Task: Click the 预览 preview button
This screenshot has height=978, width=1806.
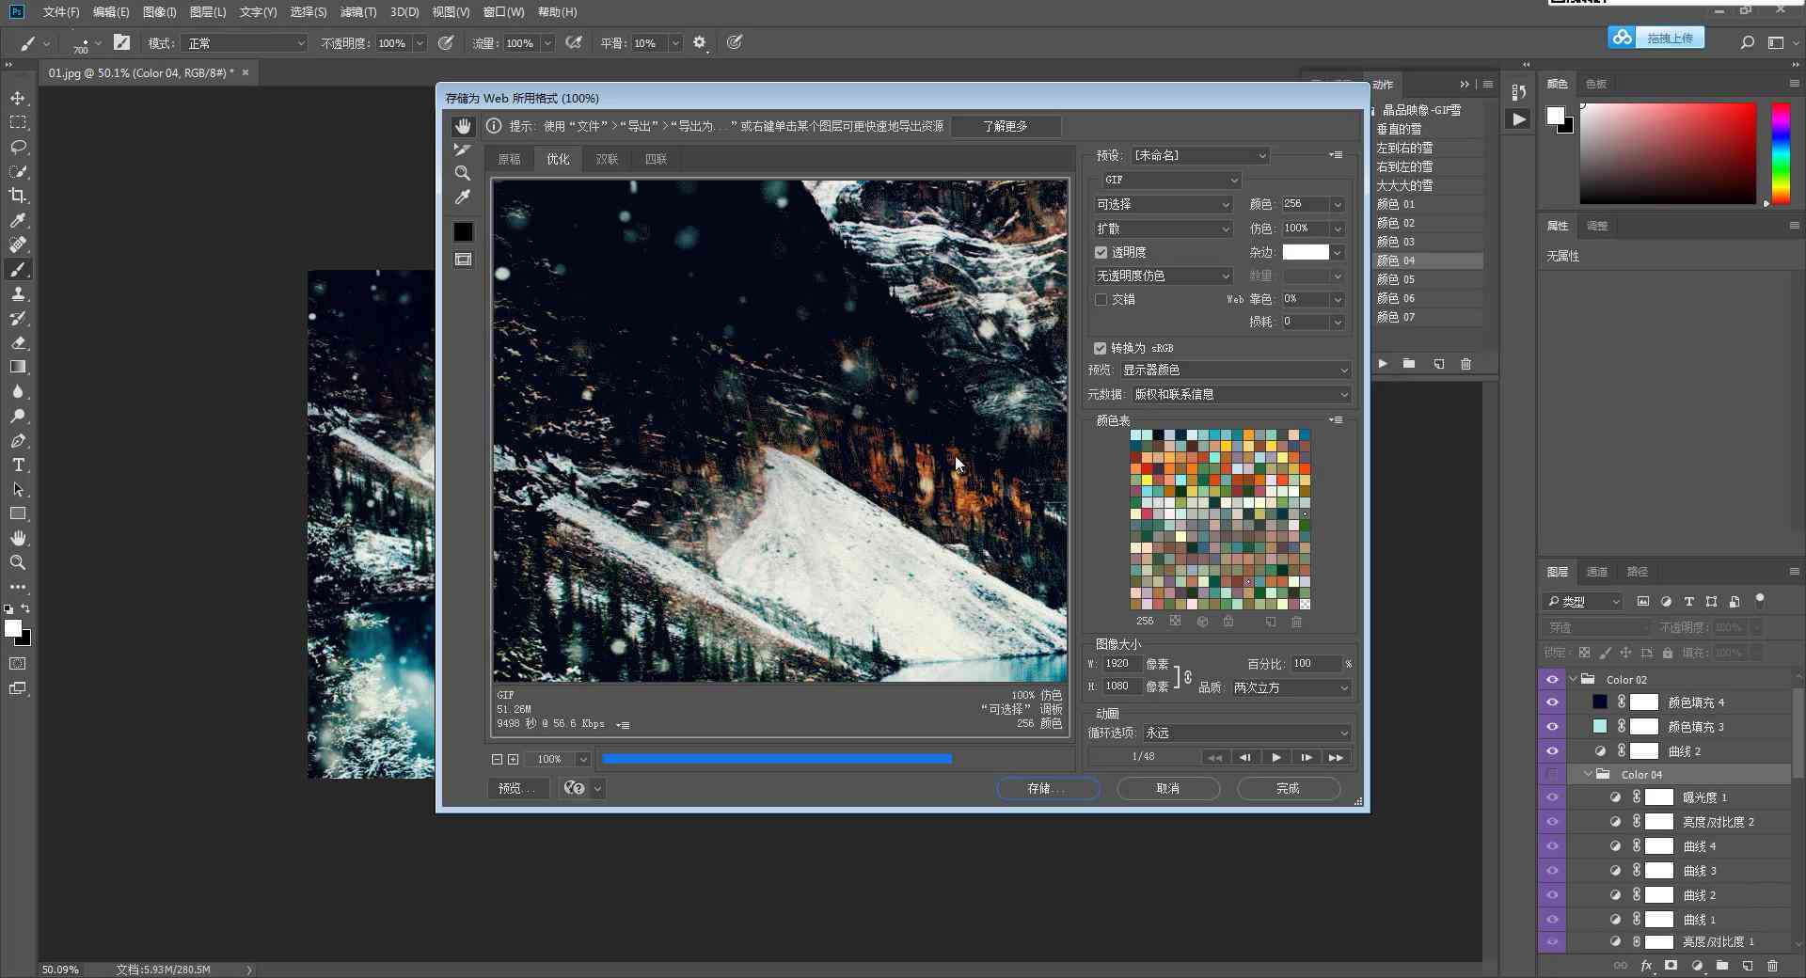Action: [x=518, y=788]
